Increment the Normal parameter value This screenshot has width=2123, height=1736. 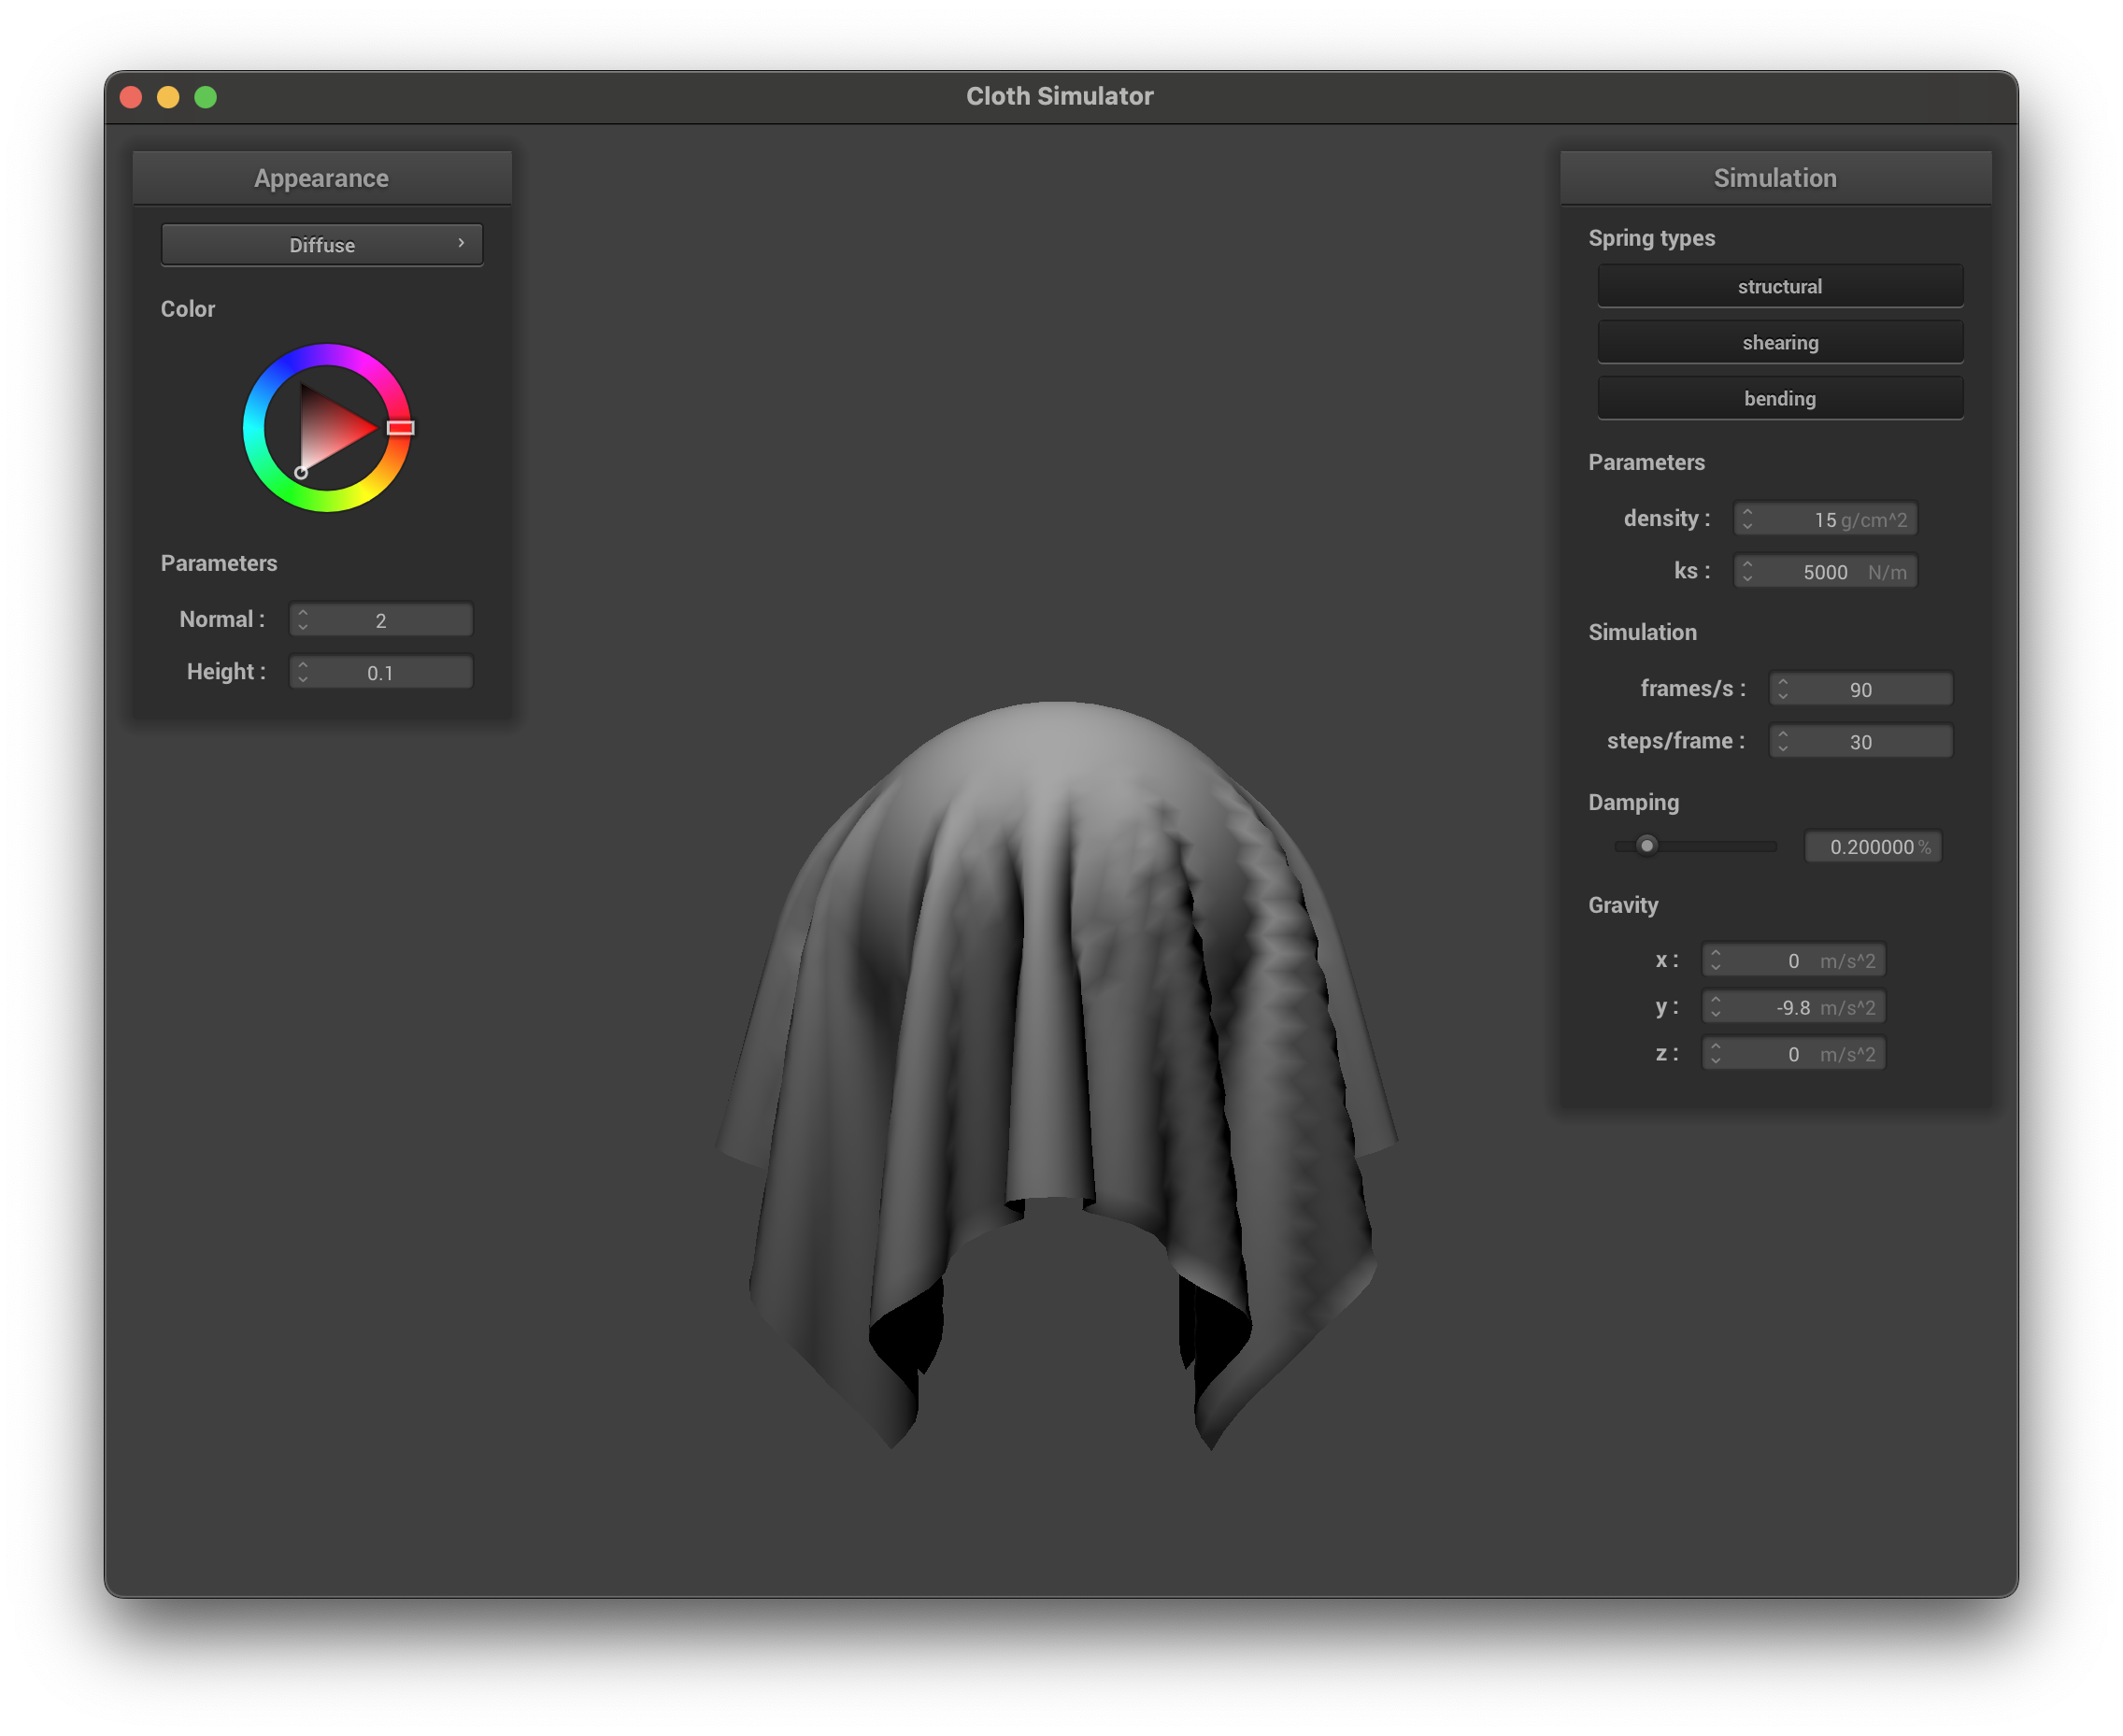tap(301, 613)
